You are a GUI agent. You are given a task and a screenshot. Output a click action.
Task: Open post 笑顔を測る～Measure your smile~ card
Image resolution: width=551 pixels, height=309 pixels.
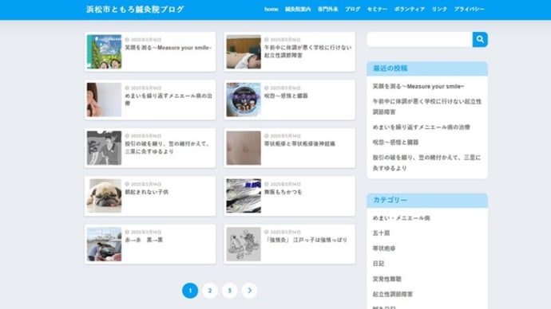[150, 52]
